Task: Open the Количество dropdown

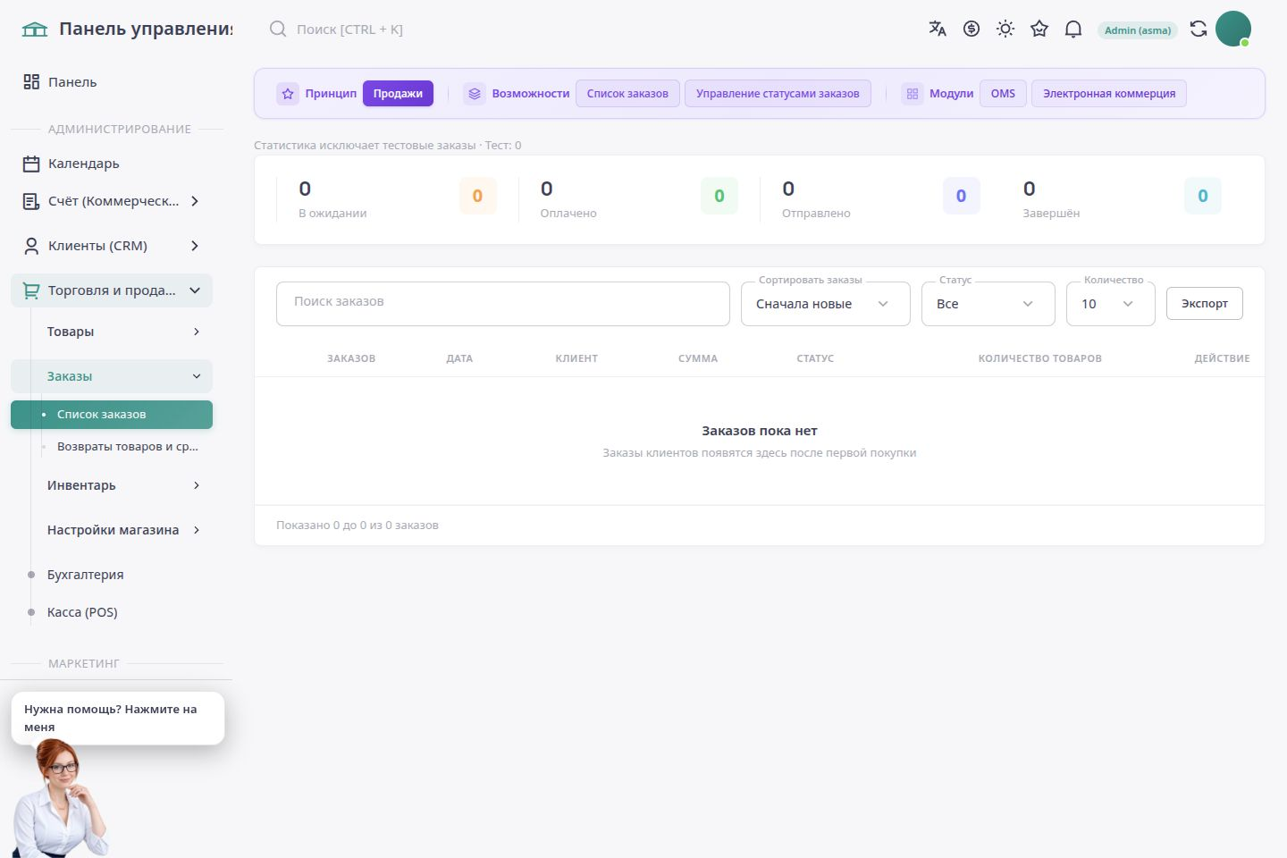Action: tap(1111, 304)
